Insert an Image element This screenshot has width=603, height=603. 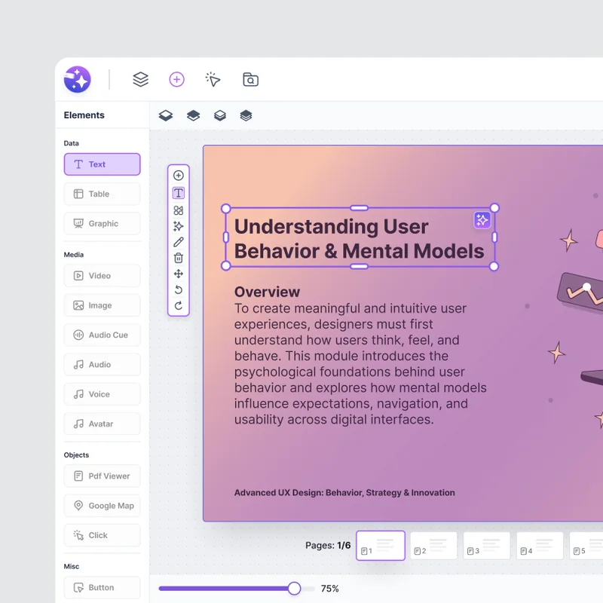[x=102, y=305]
